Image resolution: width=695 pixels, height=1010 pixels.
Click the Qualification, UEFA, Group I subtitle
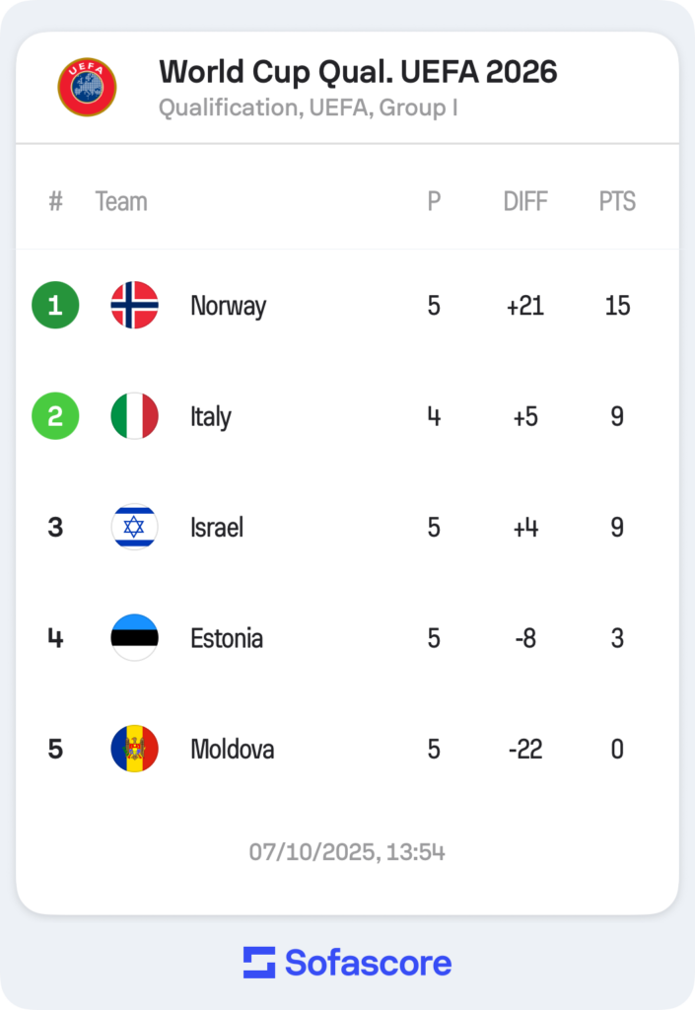click(308, 108)
